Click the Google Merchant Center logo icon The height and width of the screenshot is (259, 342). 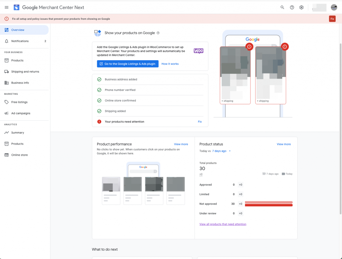pos(16,7)
